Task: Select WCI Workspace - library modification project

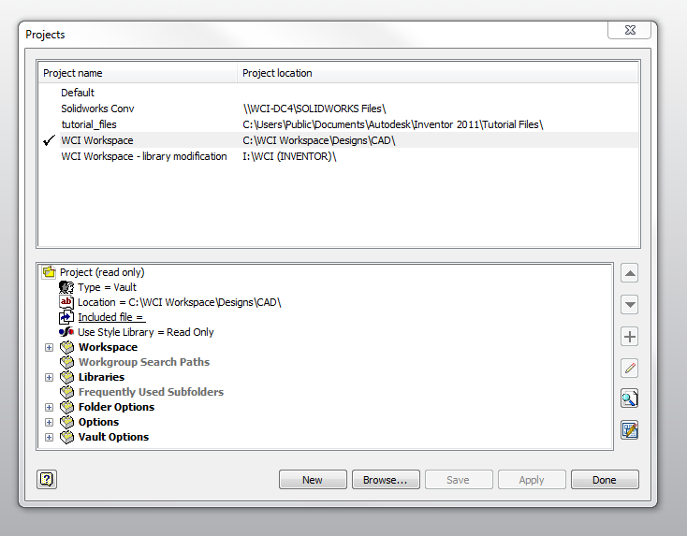Action: click(x=144, y=156)
